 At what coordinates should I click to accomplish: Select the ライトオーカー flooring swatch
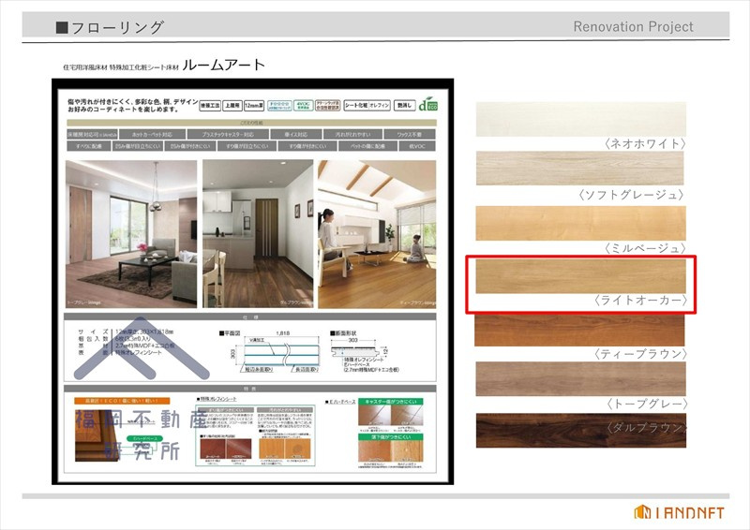[x=580, y=276]
